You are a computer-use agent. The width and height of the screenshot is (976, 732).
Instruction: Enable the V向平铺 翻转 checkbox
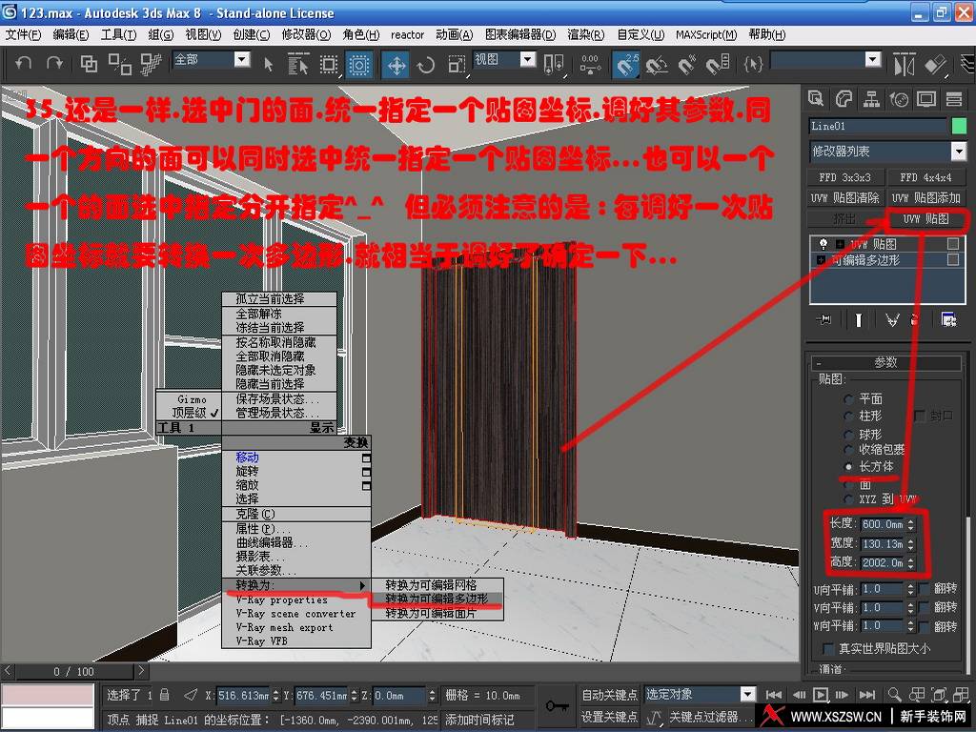[925, 607]
